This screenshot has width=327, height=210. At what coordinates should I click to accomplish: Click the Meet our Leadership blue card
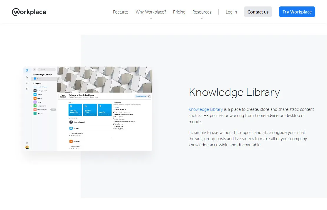point(75,110)
